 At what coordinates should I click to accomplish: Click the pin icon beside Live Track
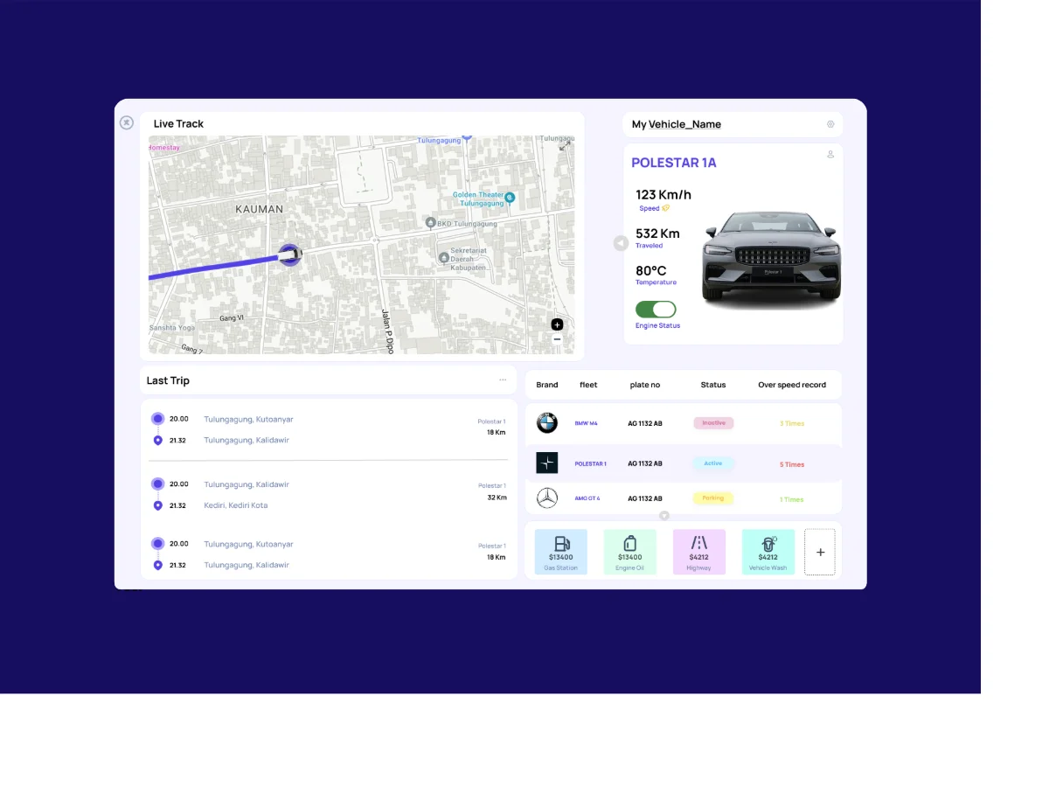pyautogui.click(x=127, y=122)
